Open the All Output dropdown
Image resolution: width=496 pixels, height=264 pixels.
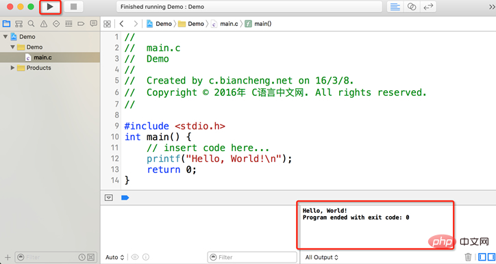pos(321,257)
